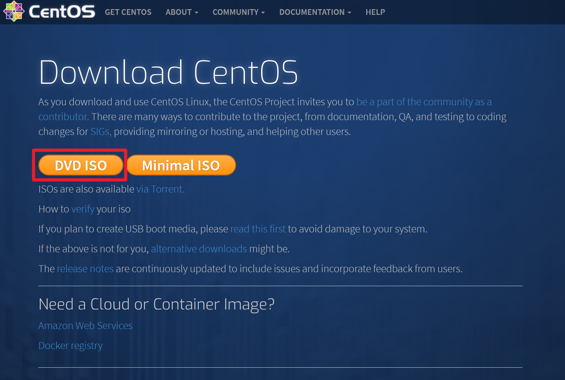The height and width of the screenshot is (380, 565).
Task: Click the 'verify' link for ISO verification
Action: pos(83,209)
